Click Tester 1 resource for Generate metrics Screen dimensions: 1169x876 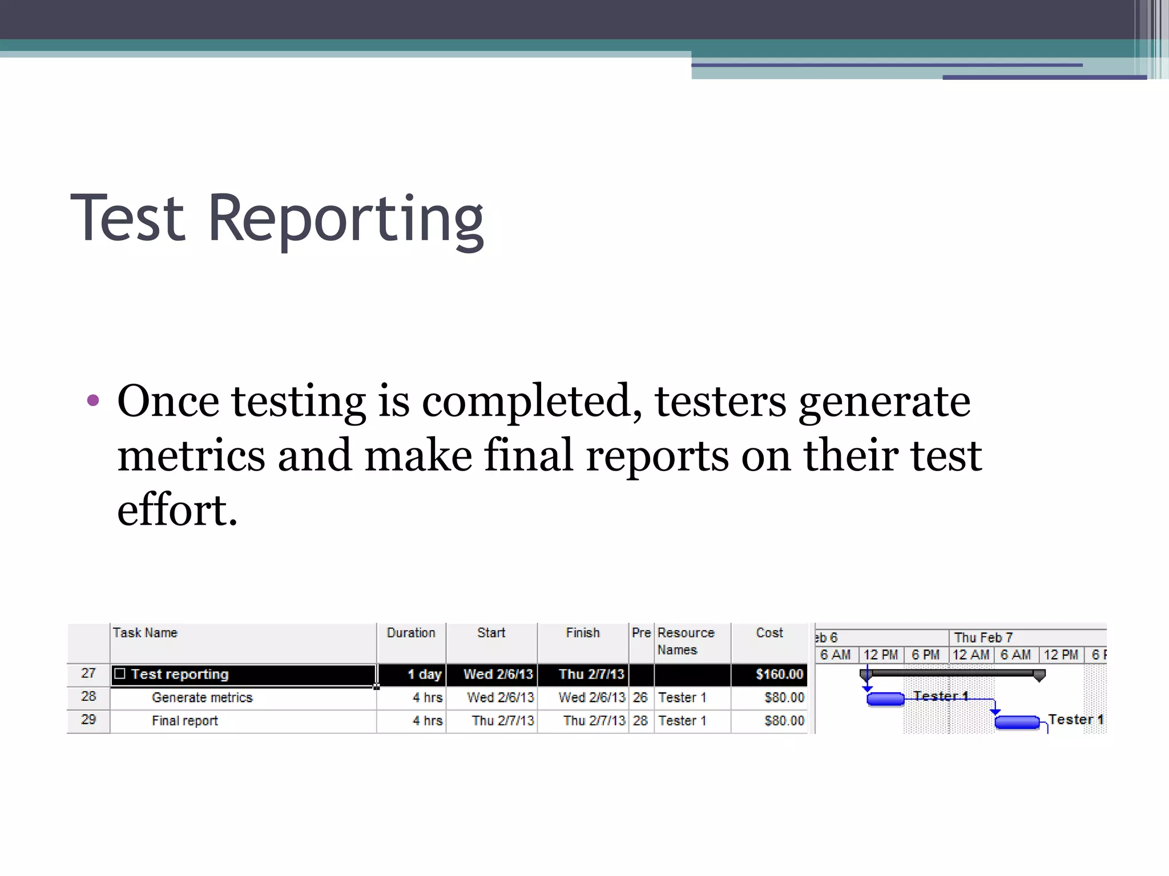[692, 697]
